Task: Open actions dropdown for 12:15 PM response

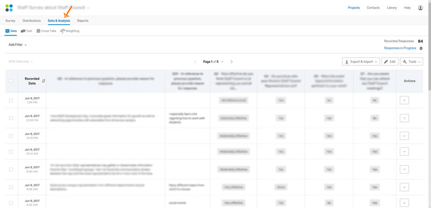Action: click(404, 136)
